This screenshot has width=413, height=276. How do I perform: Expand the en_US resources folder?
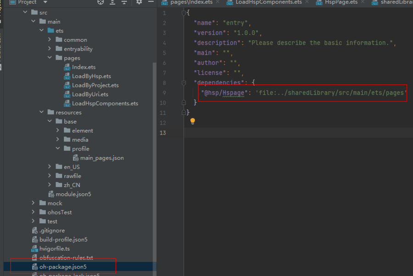click(50, 167)
